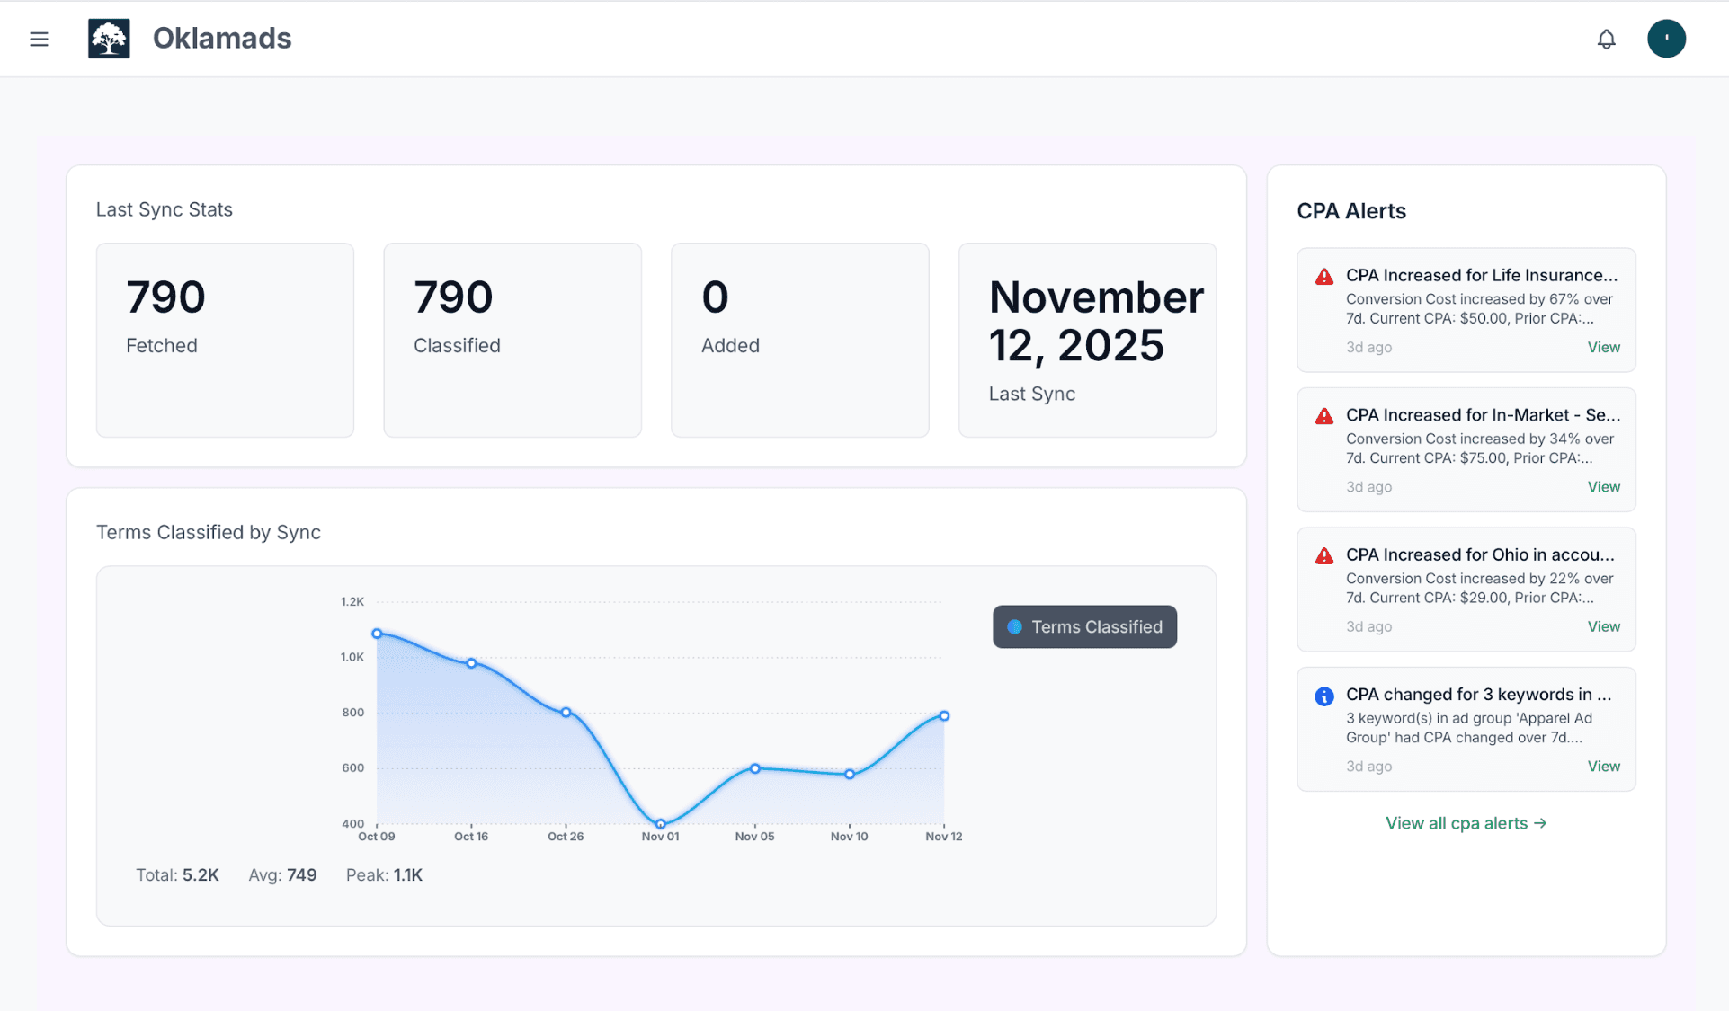Toggle the Terms Classified legend
The width and height of the screenshot is (1729, 1011).
(x=1083, y=626)
